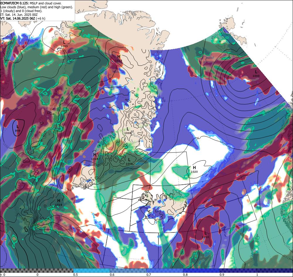
Task: Click the '1' legend scale label
Action: (257, 275)
